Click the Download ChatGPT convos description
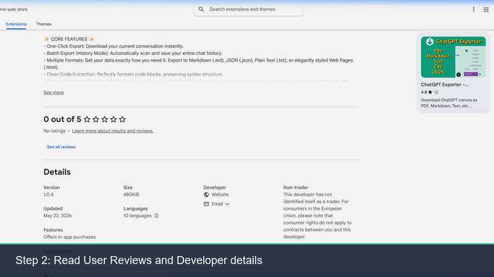Screen dimensions: 494x277 click(449, 103)
